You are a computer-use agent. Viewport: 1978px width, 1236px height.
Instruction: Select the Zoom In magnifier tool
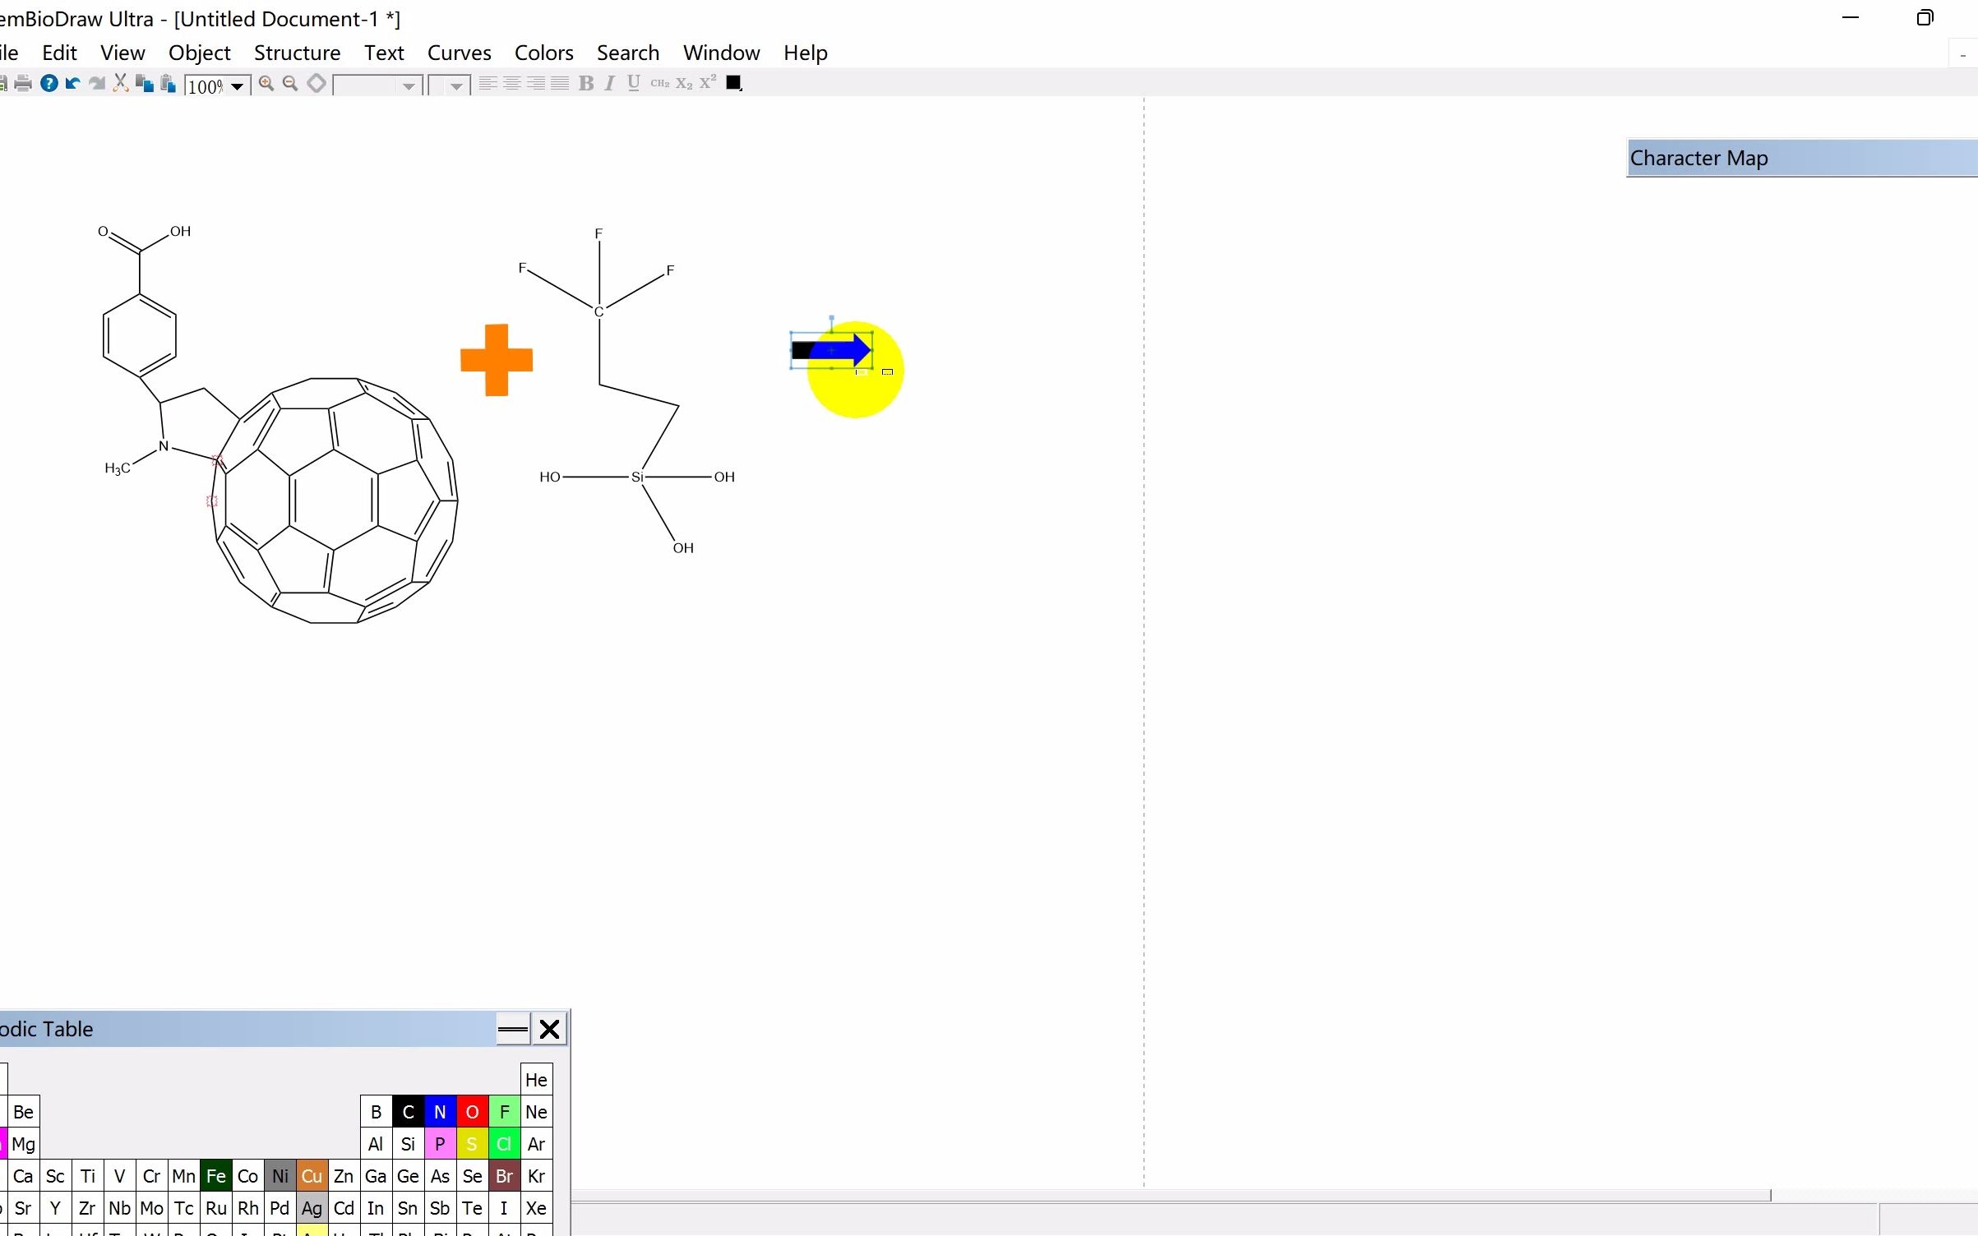pyautogui.click(x=266, y=83)
